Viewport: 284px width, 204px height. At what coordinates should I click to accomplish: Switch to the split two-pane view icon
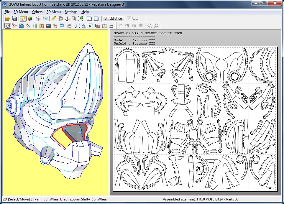(89, 19)
